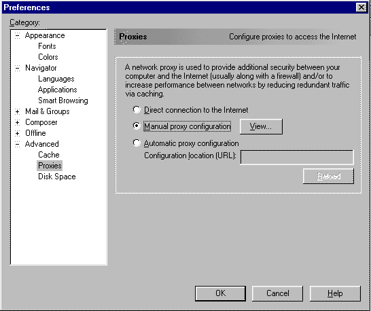Open Smart Browsing preferences
Screen dimensions: 371x311
[63, 100]
